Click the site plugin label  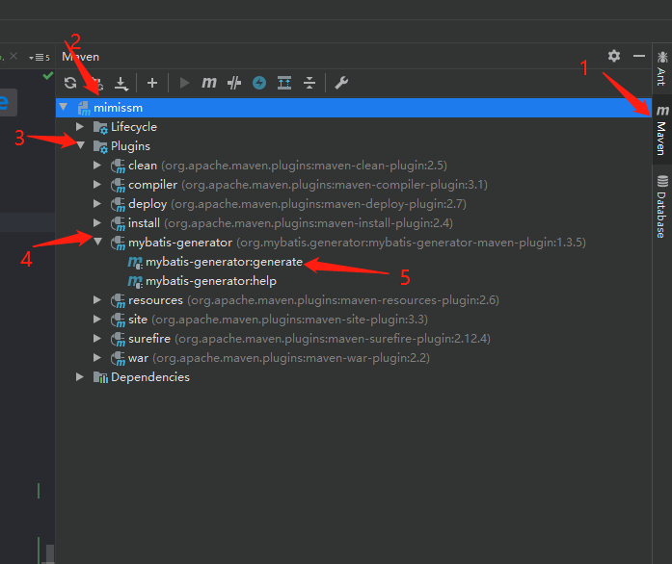138,320
